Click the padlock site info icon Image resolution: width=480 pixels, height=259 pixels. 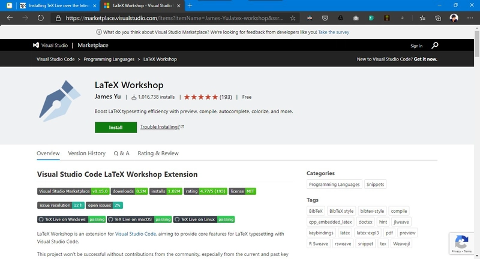point(58,19)
